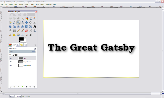Select the Color Picker eyedropper tool
The width and height of the screenshot is (164, 98).
[x=14, y=23]
